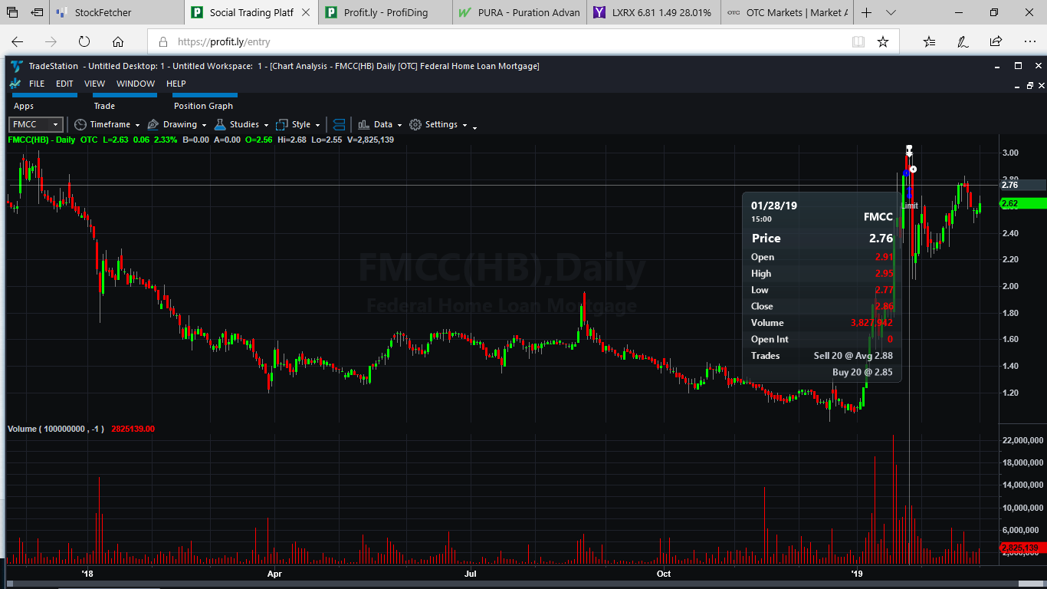Click '01/28/19' in the data tip
The height and width of the screenshot is (589, 1047).
[774, 206]
